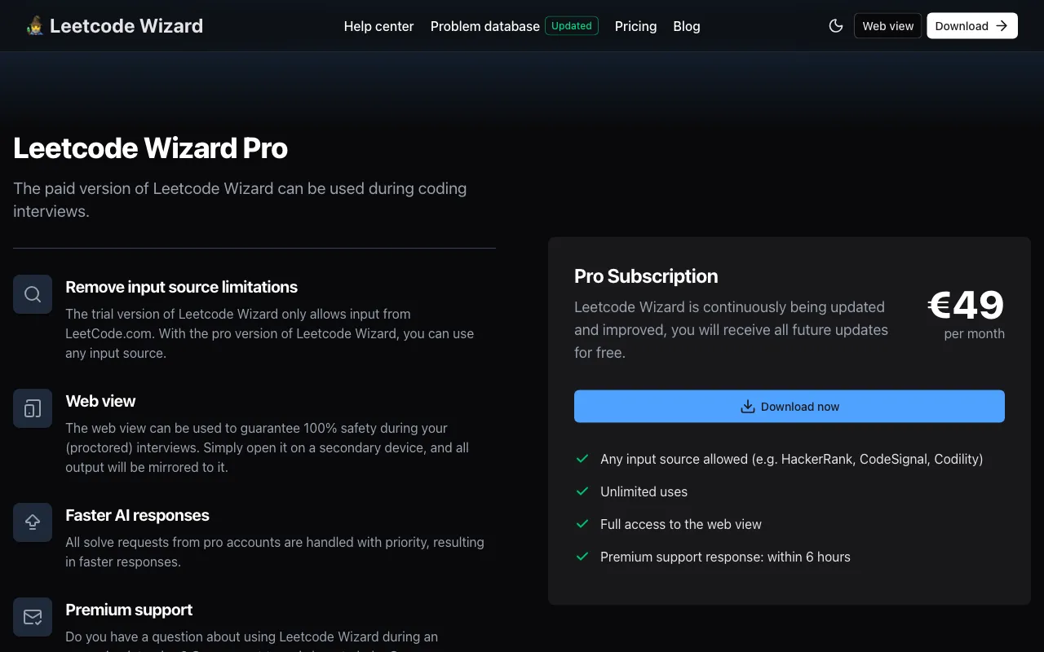Click 'Full access to the web view' text
Screen dimensions: 1044x652
(681, 524)
